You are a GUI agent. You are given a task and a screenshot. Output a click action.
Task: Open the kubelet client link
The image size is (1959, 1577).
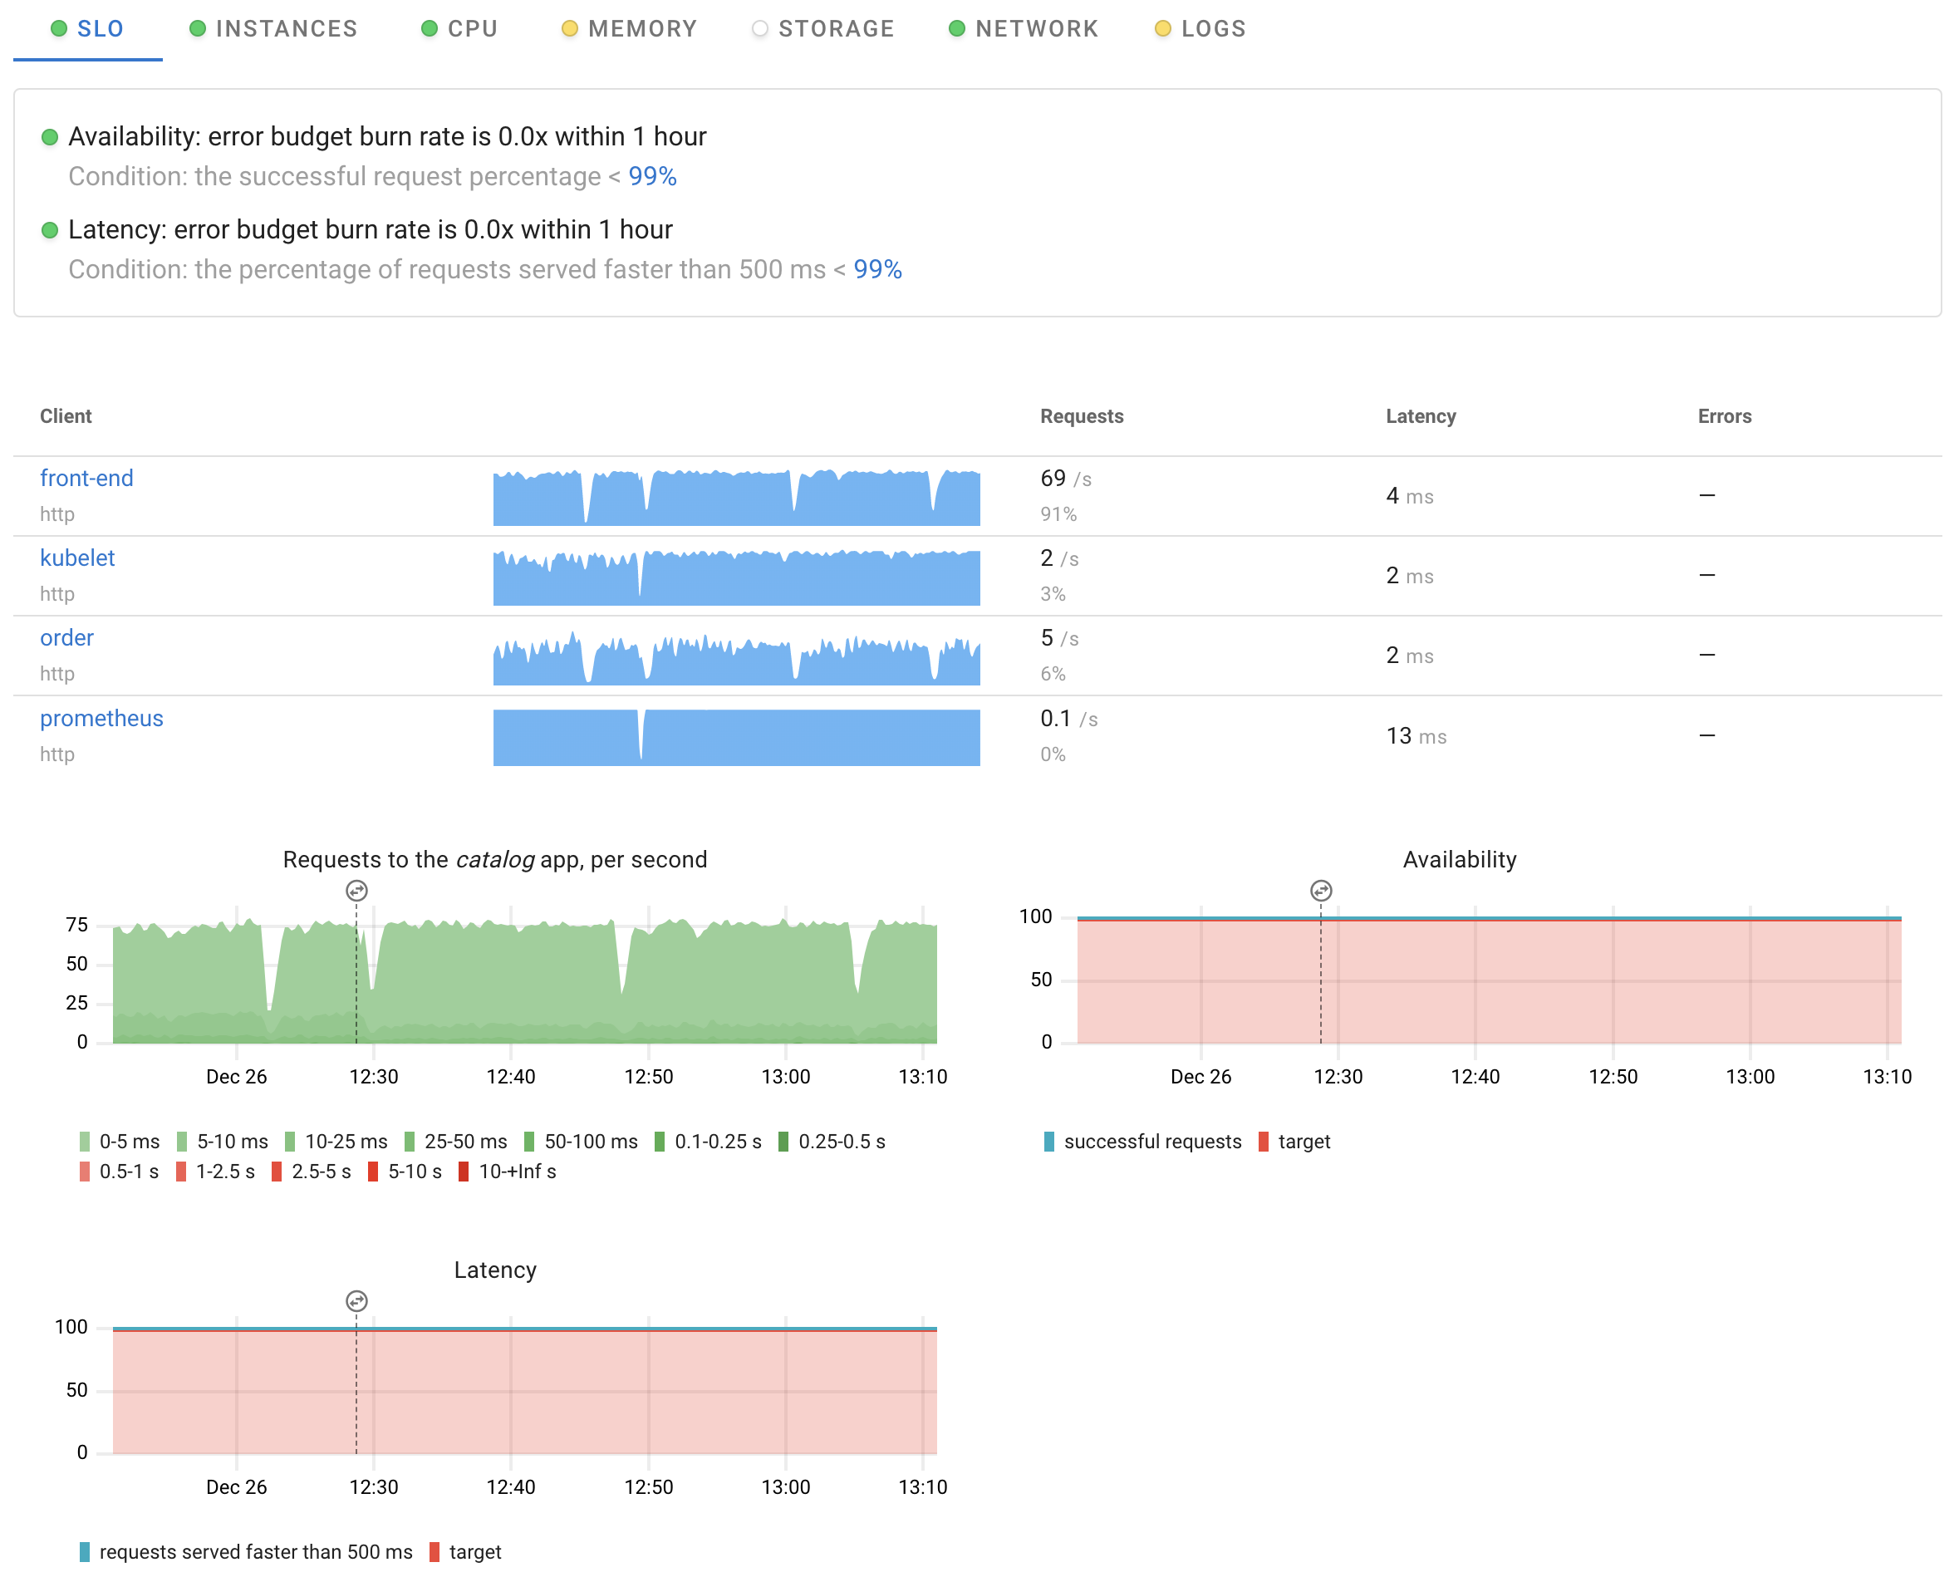click(77, 558)
